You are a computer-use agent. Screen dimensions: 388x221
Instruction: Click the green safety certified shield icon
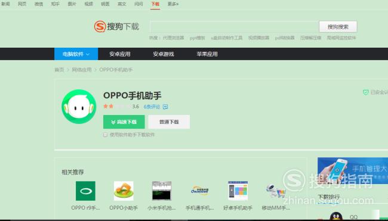(x=365, y=92)
